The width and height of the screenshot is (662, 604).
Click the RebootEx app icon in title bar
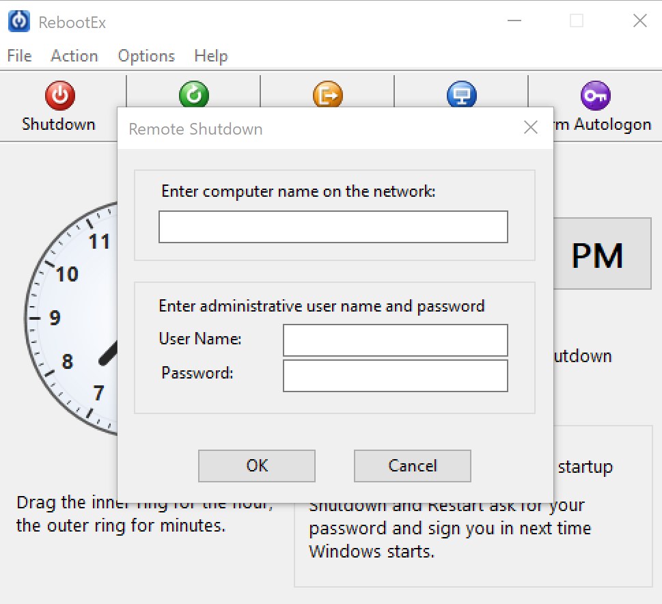[19, 21]
